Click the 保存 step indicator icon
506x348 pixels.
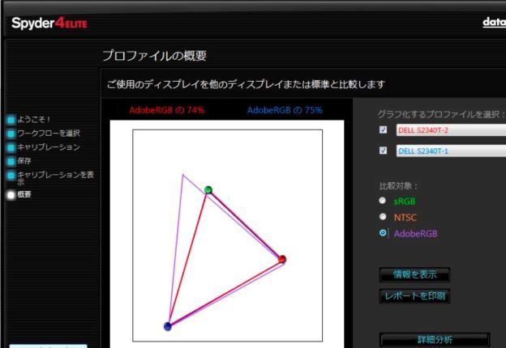coord(11,161)
